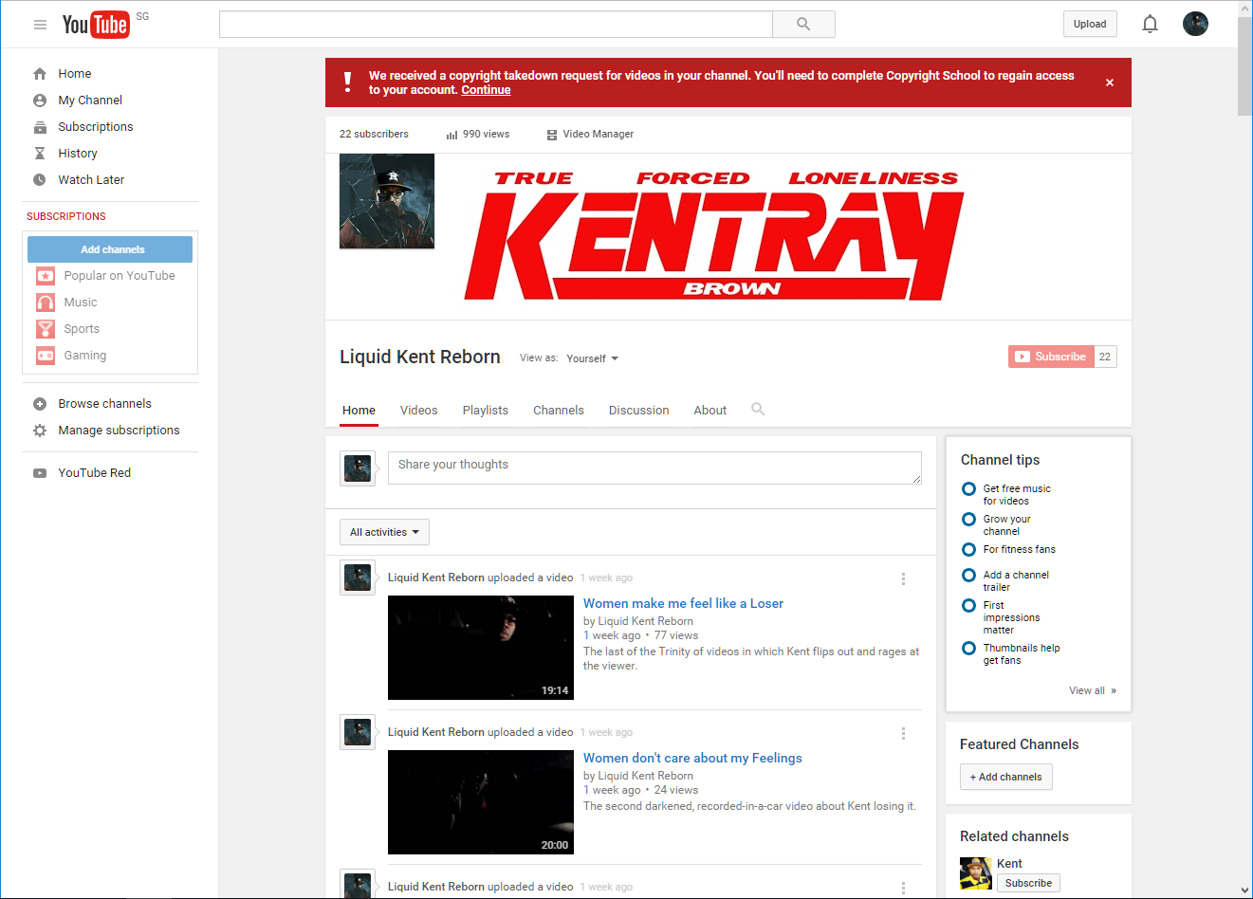Image resolution: width=1253 pixels, height=899 pixels.
Task: Dismiss the copyright warning banner
Action: click(x=1110, y=83)
